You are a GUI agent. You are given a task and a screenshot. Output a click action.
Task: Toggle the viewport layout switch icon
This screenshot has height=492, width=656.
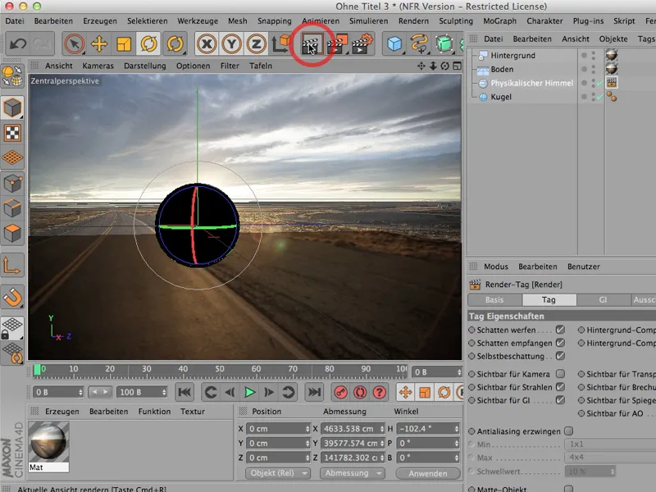coord(458,66)
